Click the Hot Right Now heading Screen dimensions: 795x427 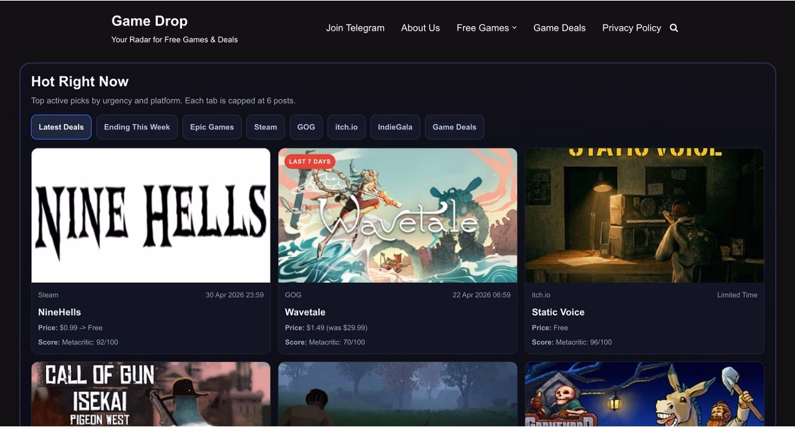coord(80,82)
